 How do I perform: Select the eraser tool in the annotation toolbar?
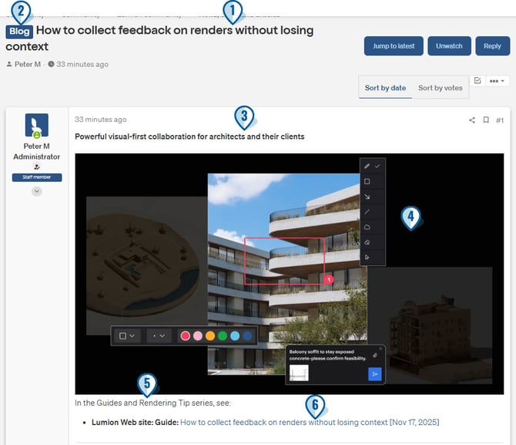click(x=367, y=241)
